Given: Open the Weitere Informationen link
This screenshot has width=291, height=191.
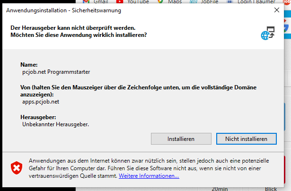Looking at the screenshot, I should click(x=149, y=175).
